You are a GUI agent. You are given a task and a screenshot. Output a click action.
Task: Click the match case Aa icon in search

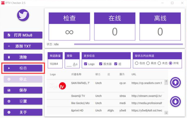(x=75, y=64)
